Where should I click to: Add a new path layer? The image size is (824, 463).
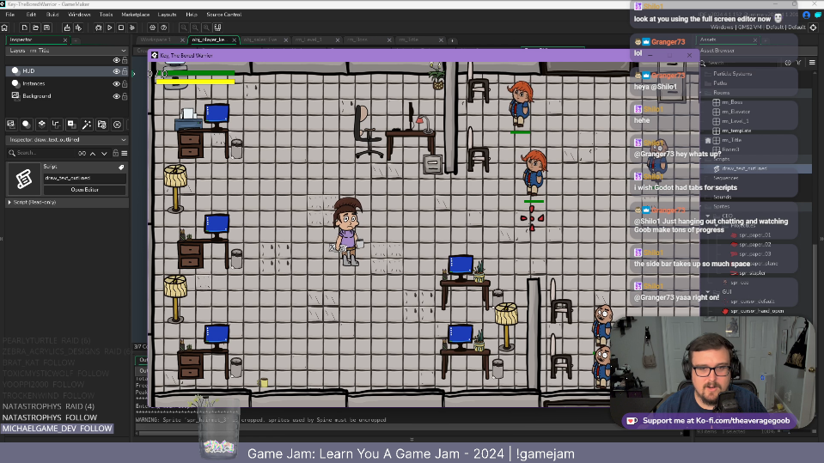click(x=56, y=125)
